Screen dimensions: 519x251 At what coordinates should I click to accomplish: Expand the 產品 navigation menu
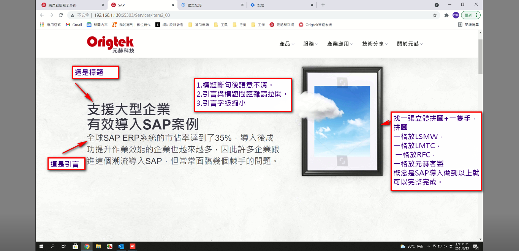point(287,44)
